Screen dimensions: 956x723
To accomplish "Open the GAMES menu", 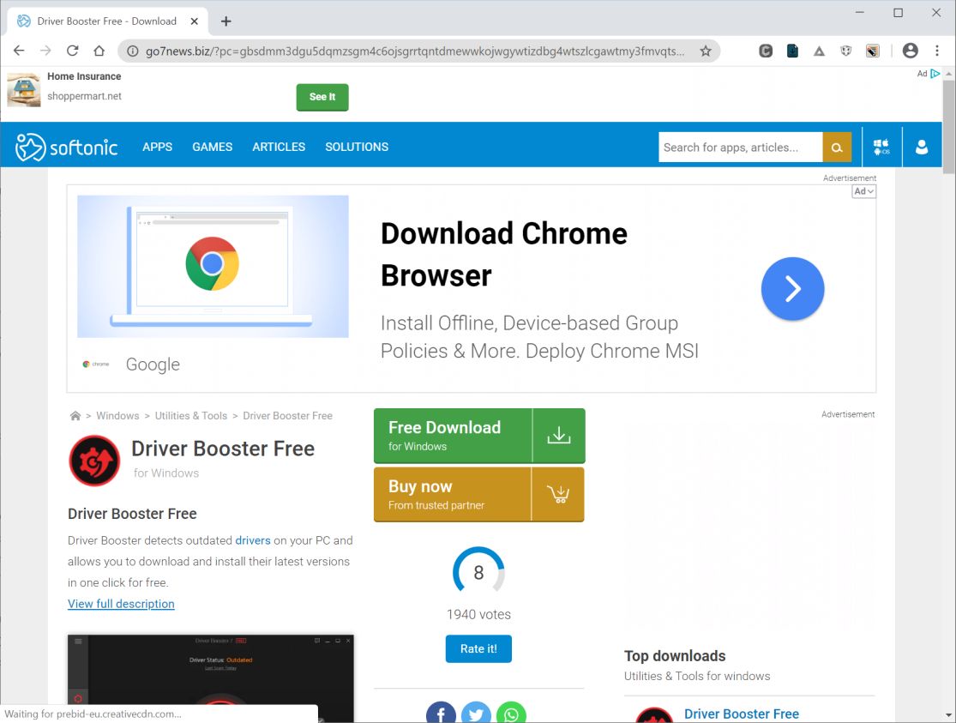I will [212, 147].
